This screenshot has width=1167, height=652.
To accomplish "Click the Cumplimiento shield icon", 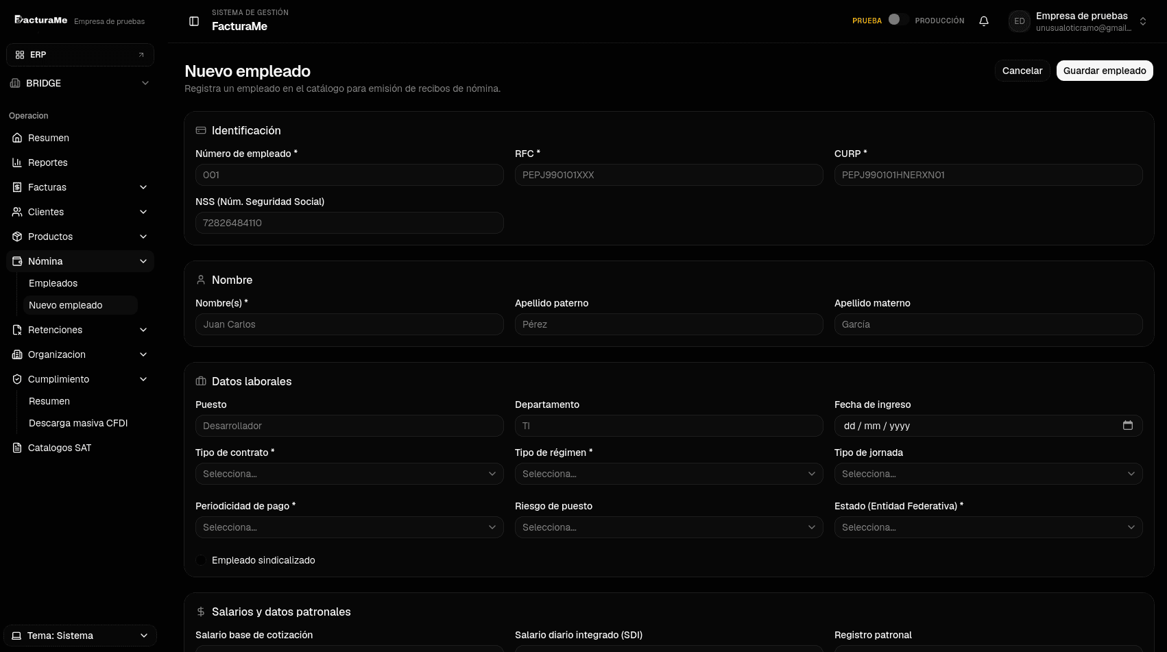I will tap(17, 379).
